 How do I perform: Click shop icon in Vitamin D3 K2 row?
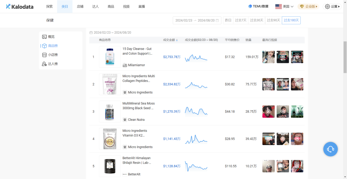click(125, 147)
